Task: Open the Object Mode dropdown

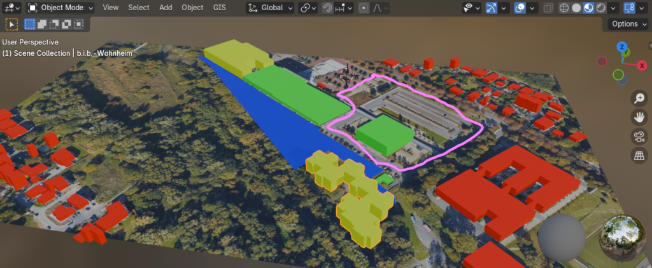Action: tap(60, 8)
